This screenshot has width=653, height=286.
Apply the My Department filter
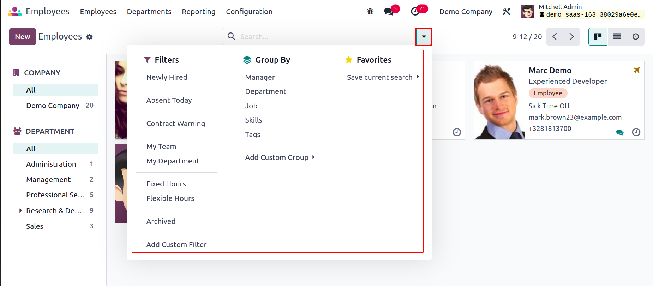173,161
